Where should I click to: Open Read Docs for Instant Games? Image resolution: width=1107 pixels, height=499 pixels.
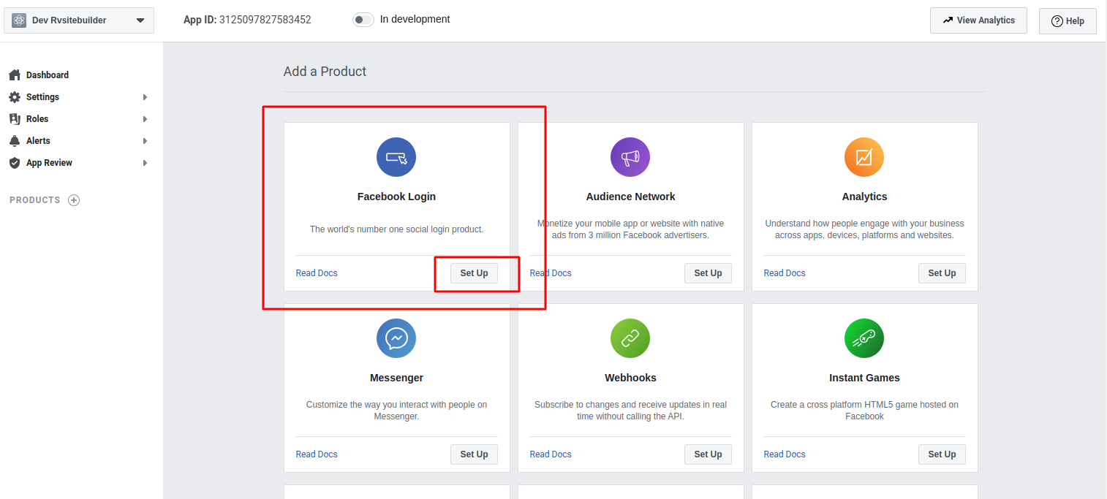click(785, 454)
